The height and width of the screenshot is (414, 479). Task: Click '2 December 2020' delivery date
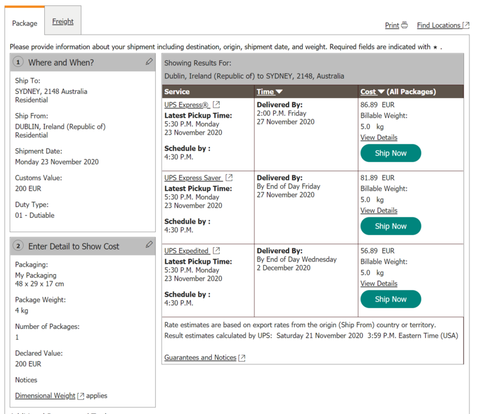[283, 268]
